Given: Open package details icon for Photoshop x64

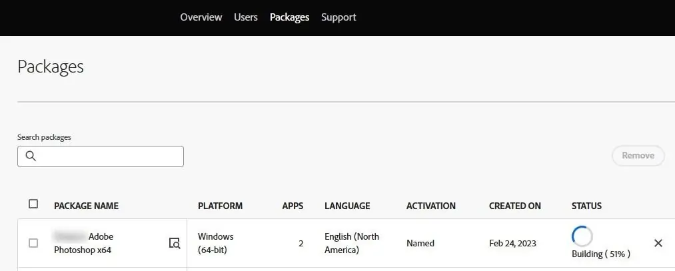Looking at the screenshot, I should pos(175,243).
